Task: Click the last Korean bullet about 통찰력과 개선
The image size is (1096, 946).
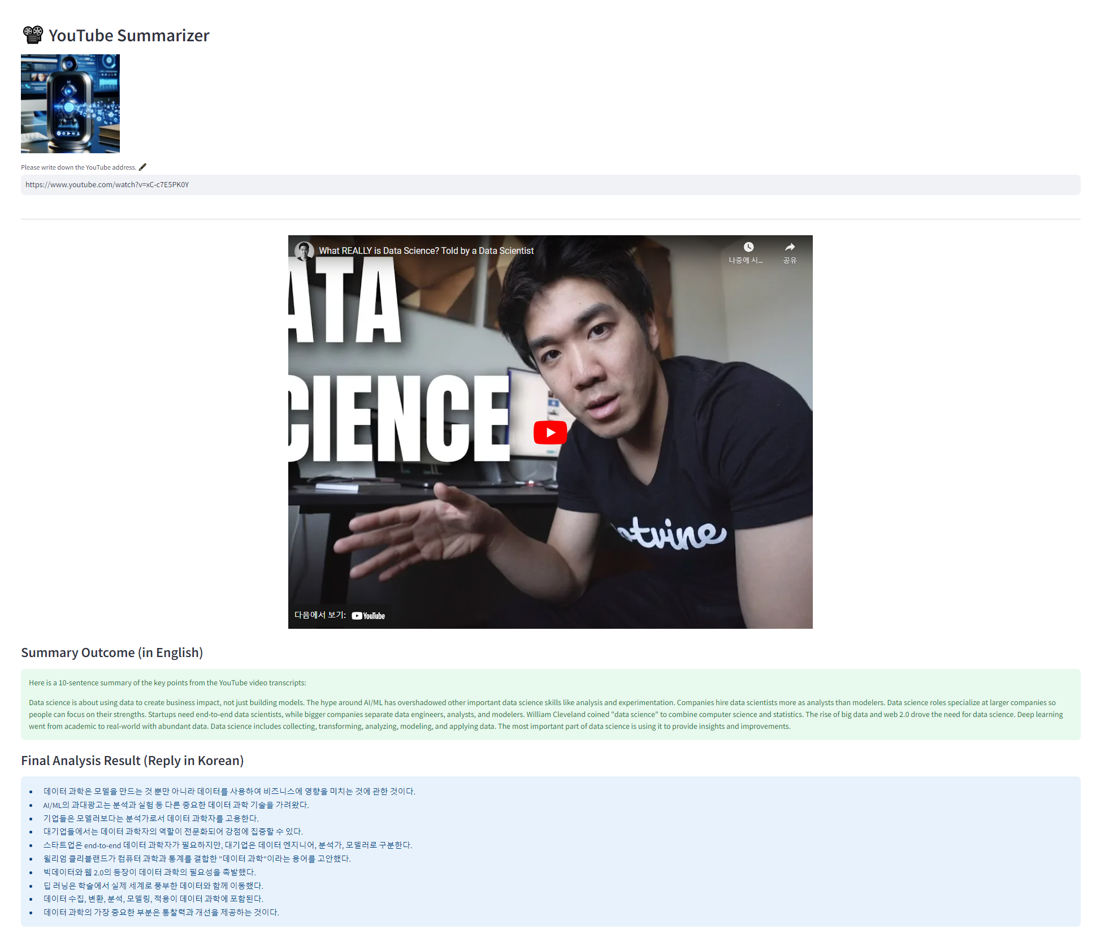Action: click(x=161, y=912)
